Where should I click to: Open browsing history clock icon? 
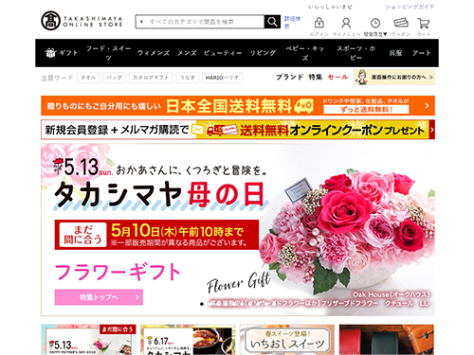tap(375, 23)
